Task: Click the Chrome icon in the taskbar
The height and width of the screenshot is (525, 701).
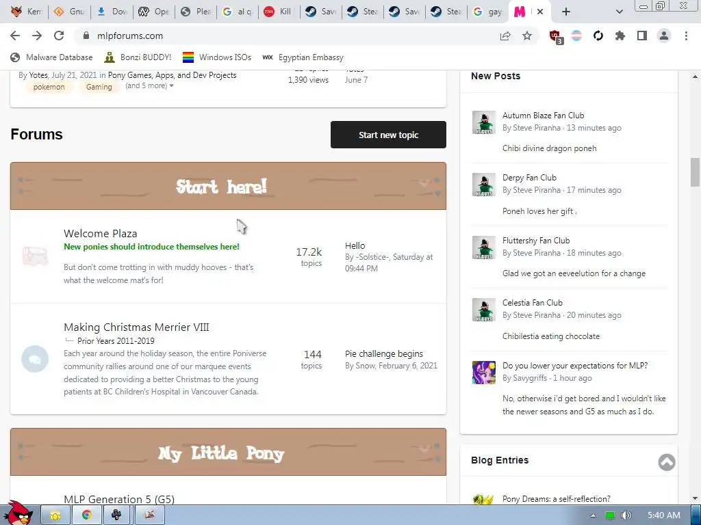Action: [x=86, y=515]
